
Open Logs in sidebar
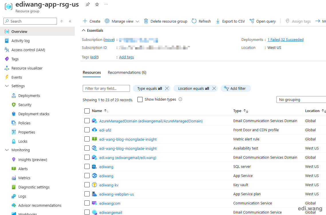point(22,196)
